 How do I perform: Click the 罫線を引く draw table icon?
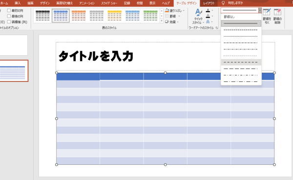click(x=267, y=16)
